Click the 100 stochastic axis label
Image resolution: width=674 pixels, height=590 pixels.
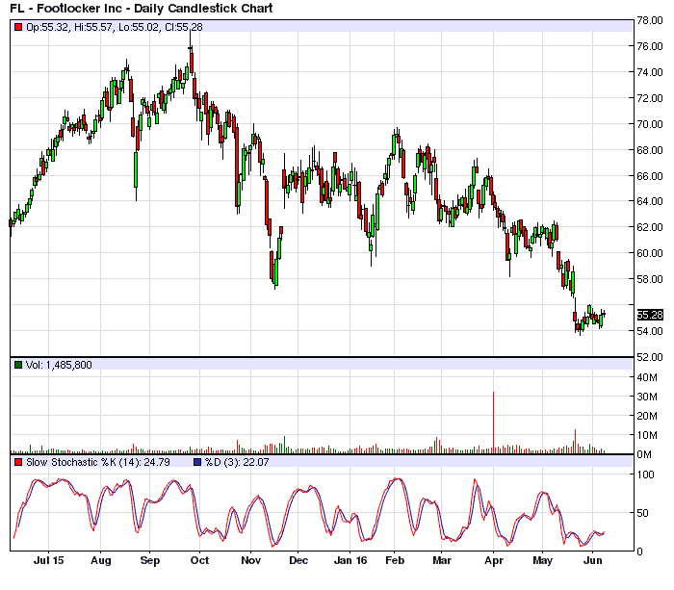645,475
